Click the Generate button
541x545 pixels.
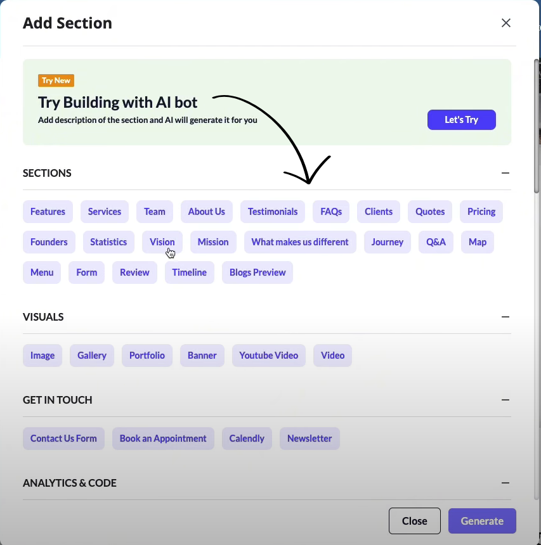pos(482,521)
